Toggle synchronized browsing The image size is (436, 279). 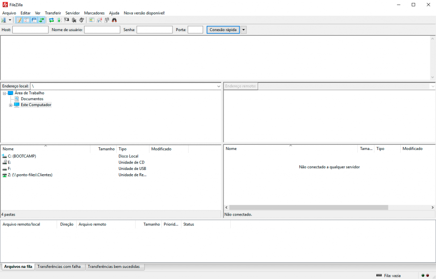pyautogui.click(x=107, y=20)
